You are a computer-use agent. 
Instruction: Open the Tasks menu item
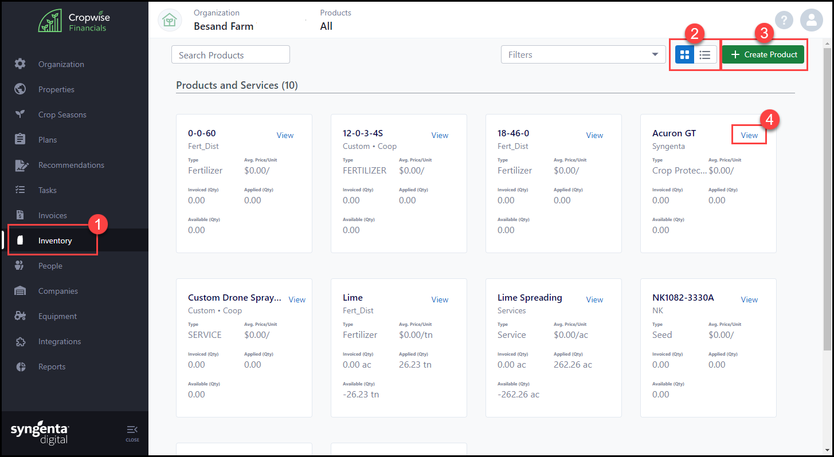[x=48, y=190]
